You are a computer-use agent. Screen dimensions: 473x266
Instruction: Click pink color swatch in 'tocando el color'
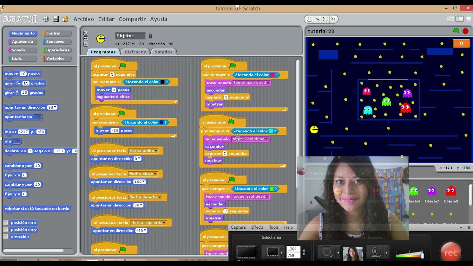click(272, 75)
